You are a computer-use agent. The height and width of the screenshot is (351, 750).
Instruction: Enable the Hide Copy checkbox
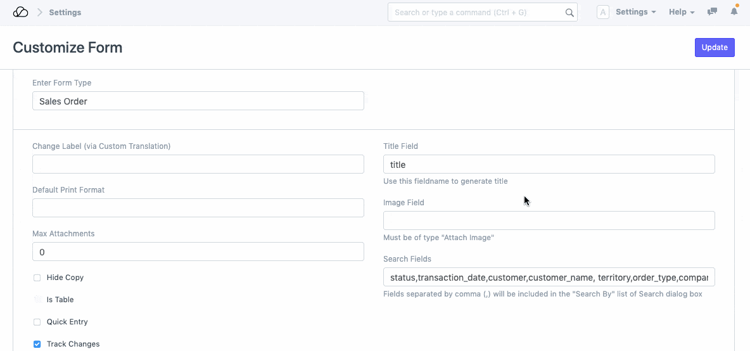(x=37, y=278)
